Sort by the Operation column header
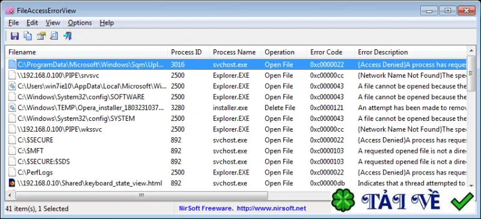 click(x=284, y=52)
